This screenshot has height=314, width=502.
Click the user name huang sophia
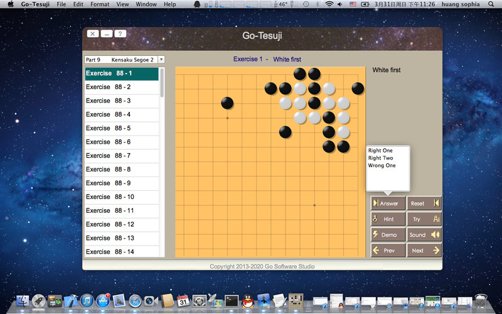(x=461, y=4)
